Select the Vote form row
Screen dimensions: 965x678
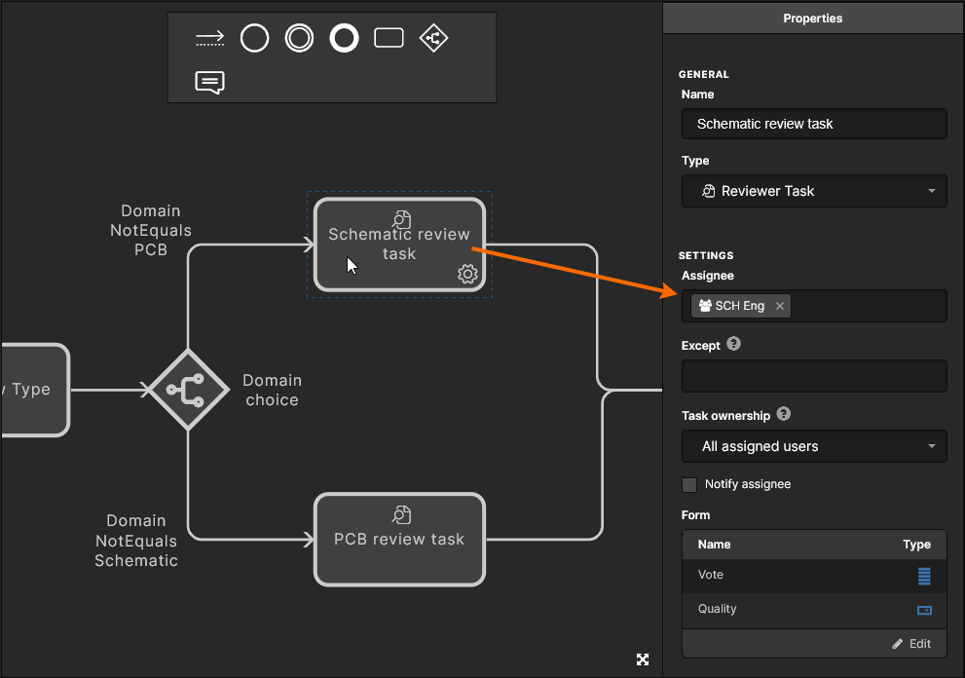click(813, 575)
